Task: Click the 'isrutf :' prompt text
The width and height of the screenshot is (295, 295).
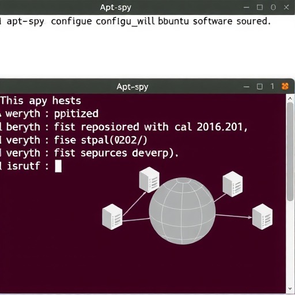Action: pos(28,166)
